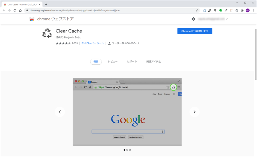Expand the account email dropdown arrow
Screen dimensions: 257x157
coord(227,19)
